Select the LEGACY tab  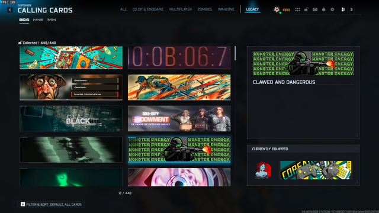click(252, 9)
